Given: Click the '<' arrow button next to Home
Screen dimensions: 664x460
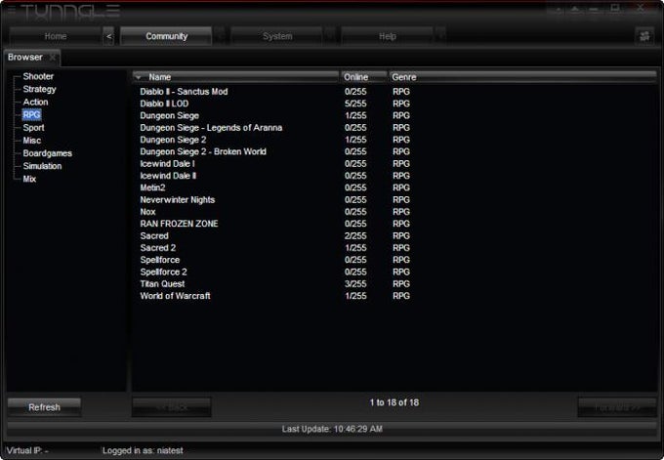Looking at the screenshot, I should pos(108,36).
